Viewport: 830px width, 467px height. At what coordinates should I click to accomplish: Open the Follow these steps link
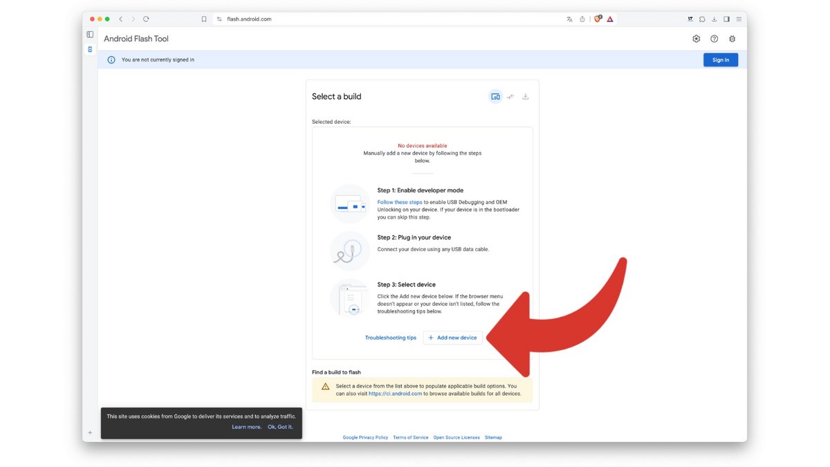click(400, 203)
